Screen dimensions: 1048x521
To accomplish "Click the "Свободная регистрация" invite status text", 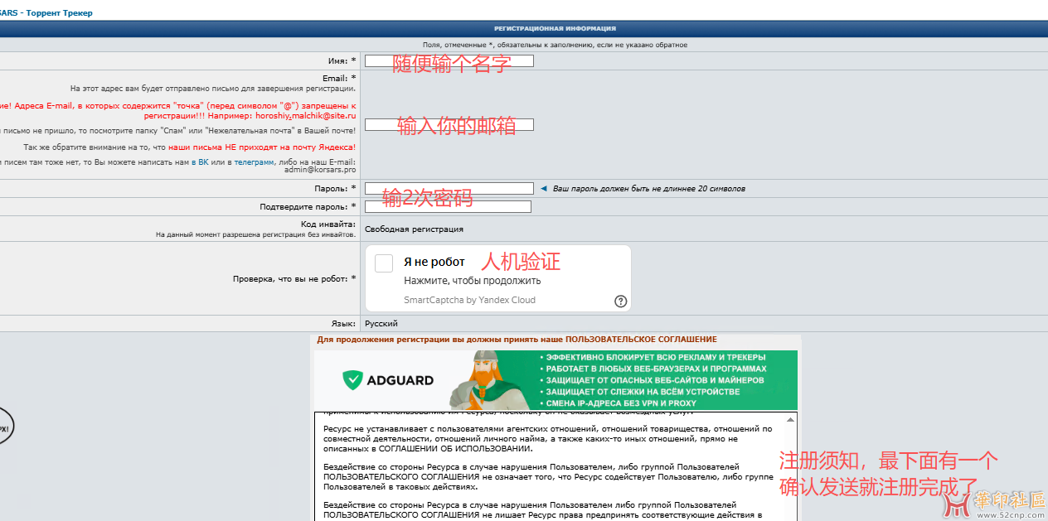I will click(414, 229).
